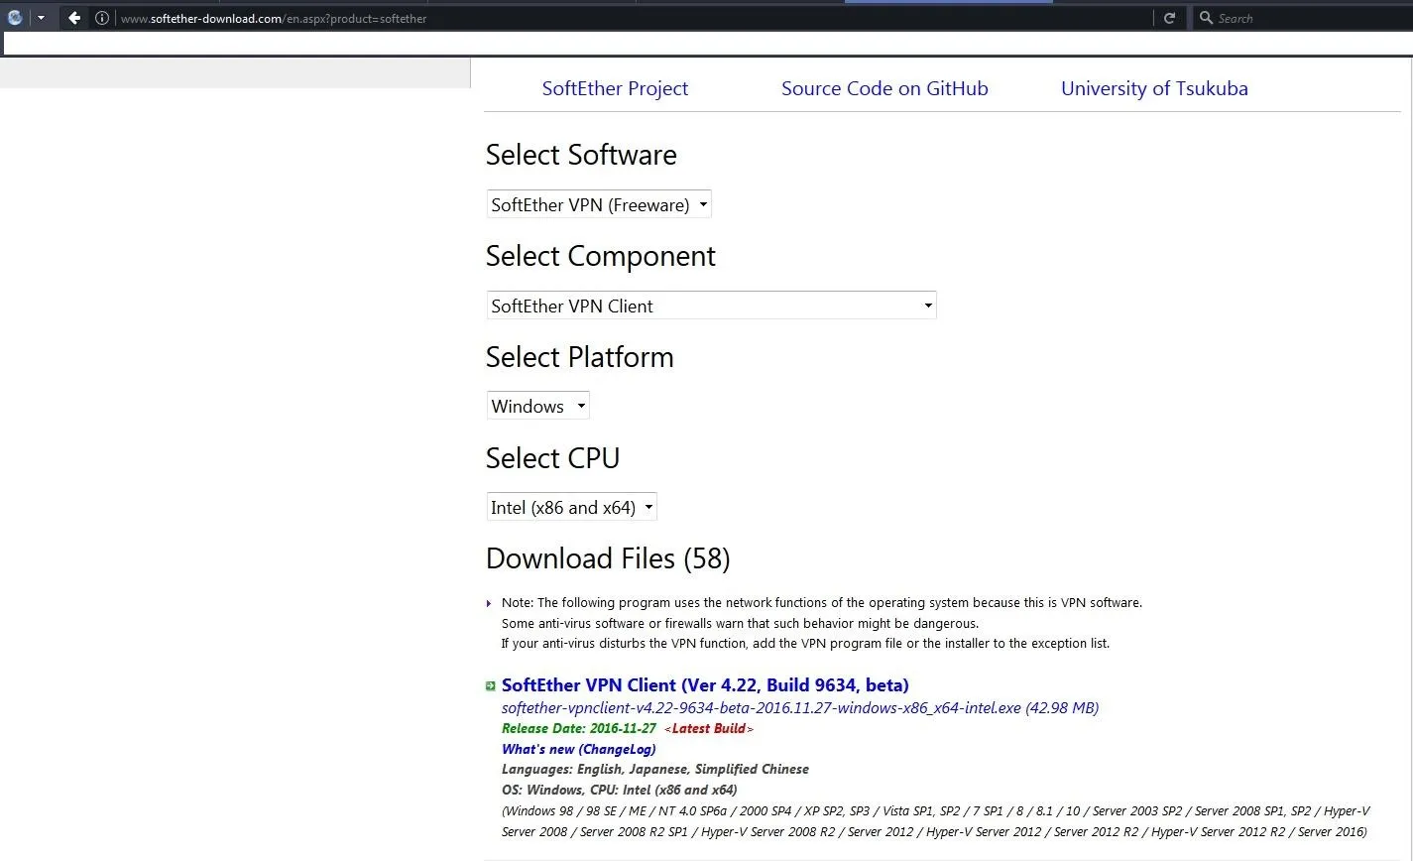
Task: Click the green arrow icon beside SoftEther VPN Client
Action: pyautogui.click(x=491, y=685)
